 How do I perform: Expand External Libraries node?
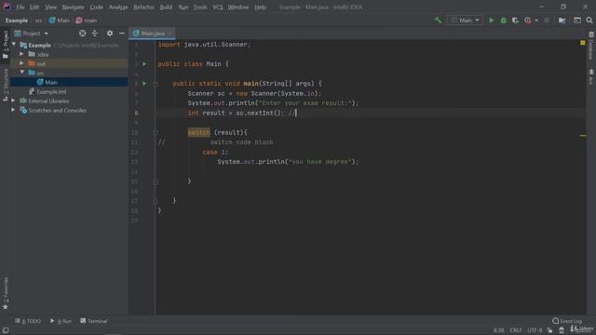coord(13,100)
